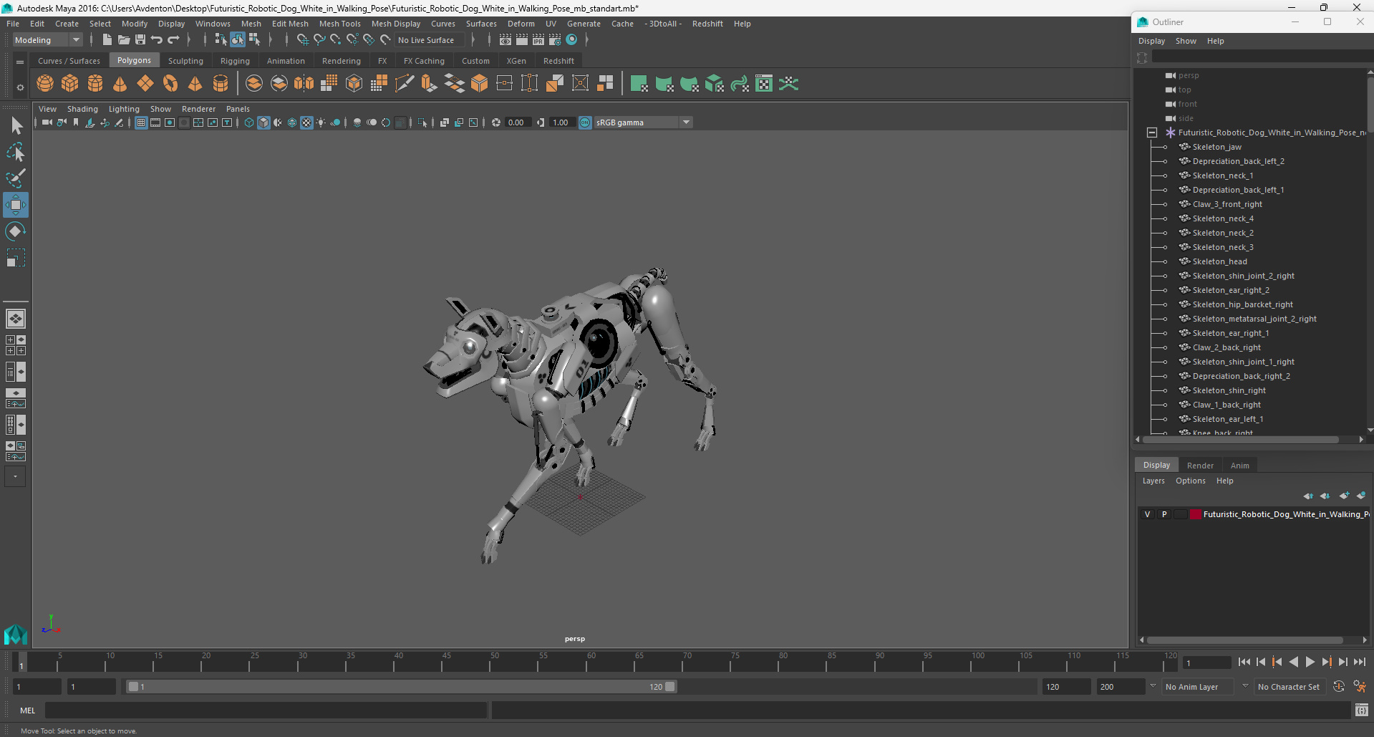Select the Select tool arrow
This screenshot has height=737, width=1374.
tap(16, 126)
